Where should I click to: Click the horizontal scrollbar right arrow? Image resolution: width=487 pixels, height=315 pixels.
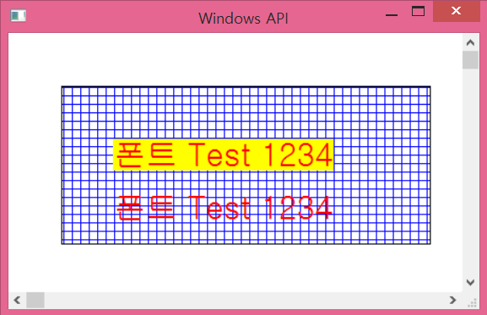click(453, 300)
